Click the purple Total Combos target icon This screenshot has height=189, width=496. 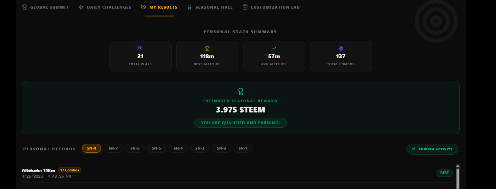pos(341,48)
